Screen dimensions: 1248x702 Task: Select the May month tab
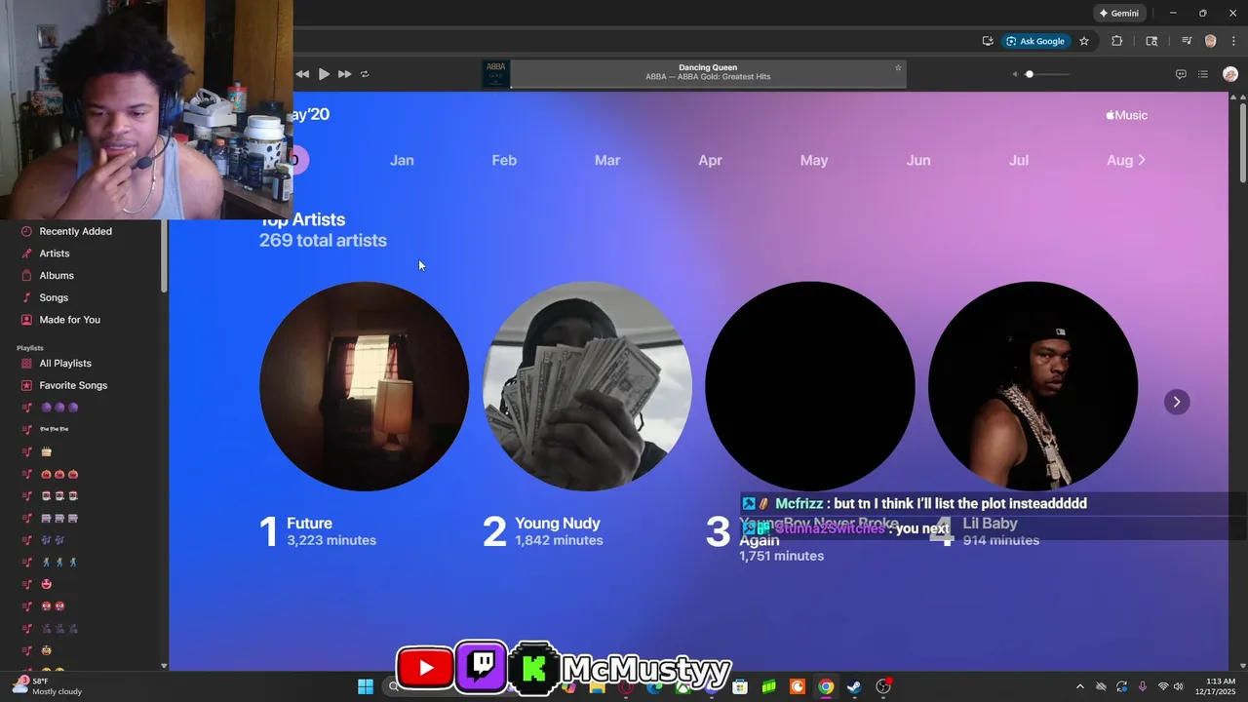click(x=814, y=160)
